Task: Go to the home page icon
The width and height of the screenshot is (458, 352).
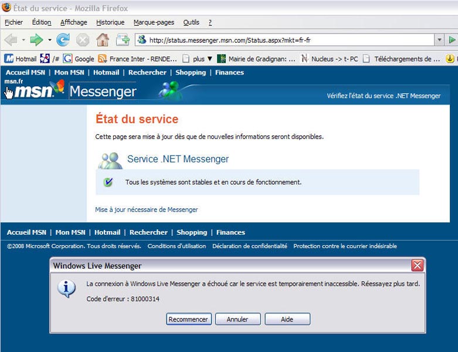Action: (103, 40)
